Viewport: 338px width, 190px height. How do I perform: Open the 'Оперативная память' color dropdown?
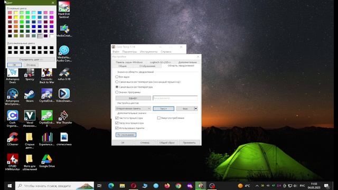click(x=133, y=109)
